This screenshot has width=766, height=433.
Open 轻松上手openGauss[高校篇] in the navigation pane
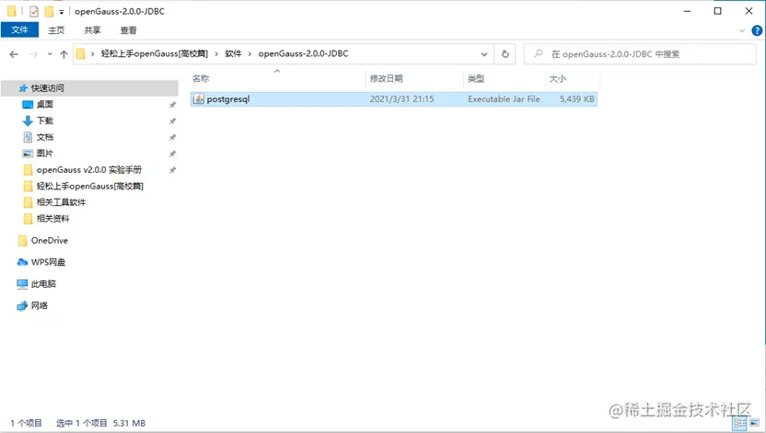[x=90, y=186]
